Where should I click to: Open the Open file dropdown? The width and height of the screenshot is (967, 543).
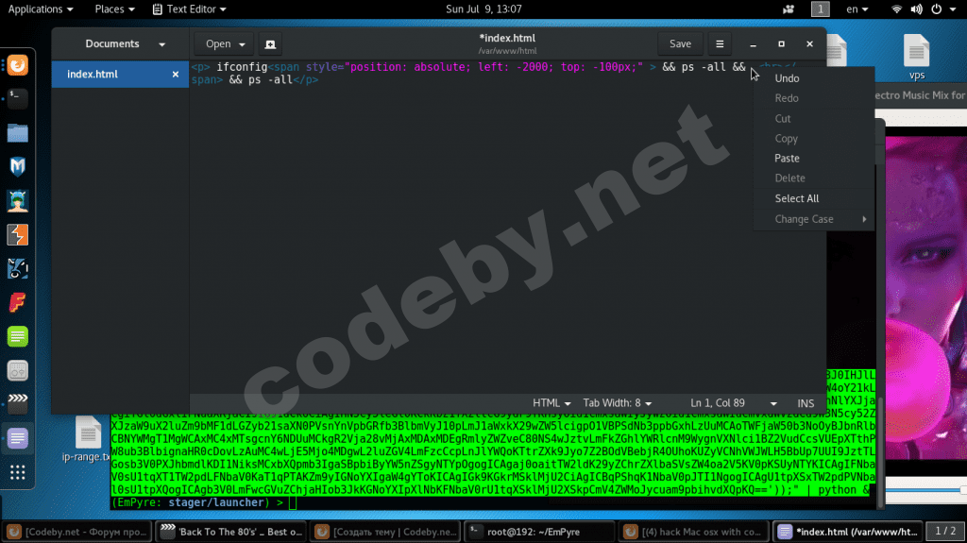225,43
